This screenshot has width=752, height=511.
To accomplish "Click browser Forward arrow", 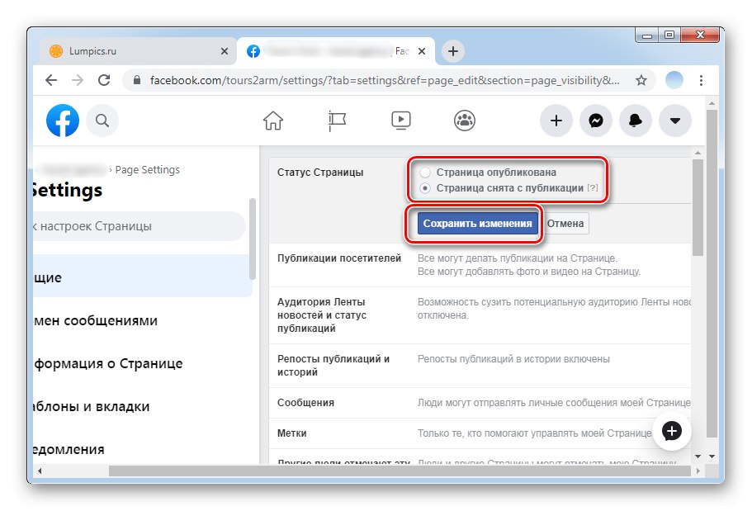I will 78,80.
